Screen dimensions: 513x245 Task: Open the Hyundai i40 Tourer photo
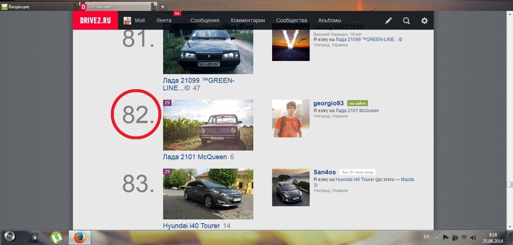208,194
